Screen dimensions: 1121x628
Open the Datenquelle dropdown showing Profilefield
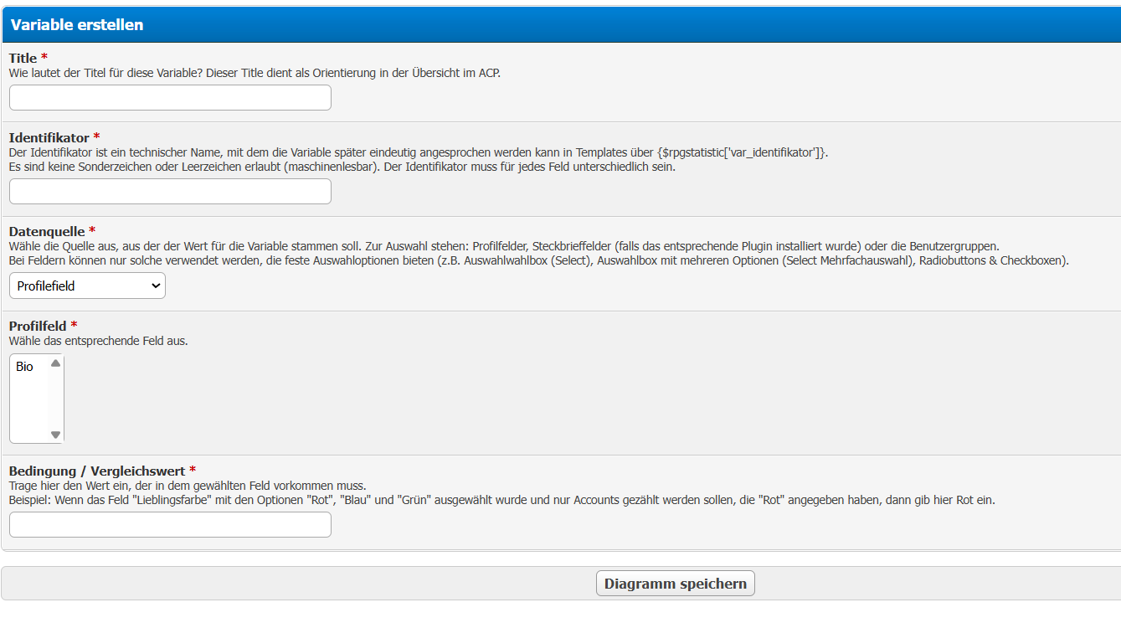[x=87, y=286]
